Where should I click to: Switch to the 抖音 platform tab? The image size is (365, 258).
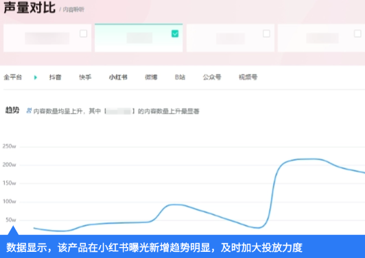[x=55, y=77]
